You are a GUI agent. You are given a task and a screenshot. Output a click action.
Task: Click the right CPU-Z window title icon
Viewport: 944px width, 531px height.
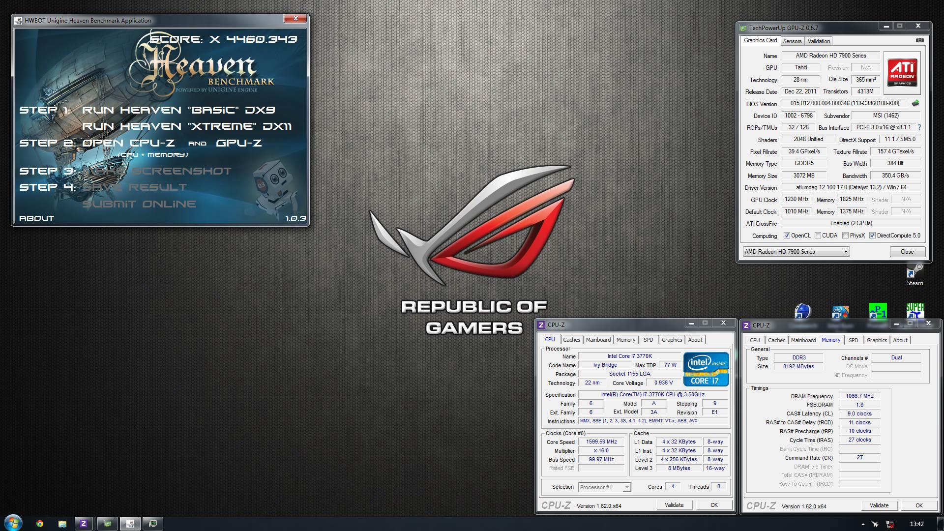746,325
